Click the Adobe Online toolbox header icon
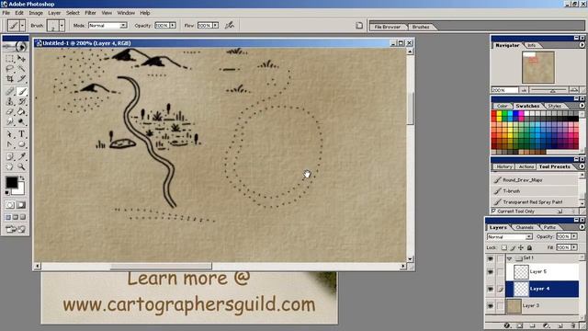The image size is (588, 331). tap(15, 47)
